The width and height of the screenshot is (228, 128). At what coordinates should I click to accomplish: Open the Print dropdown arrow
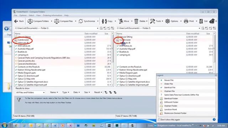pyautogui.click(x=196, y=21)
